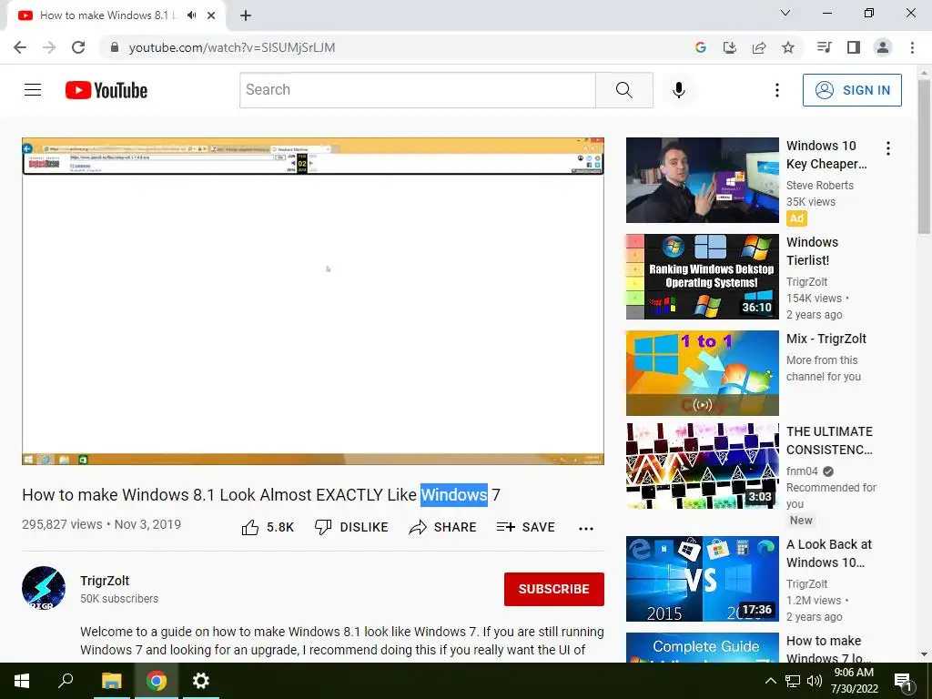
Task: Close the YouTube tab
Action: [x=211, y=15]
